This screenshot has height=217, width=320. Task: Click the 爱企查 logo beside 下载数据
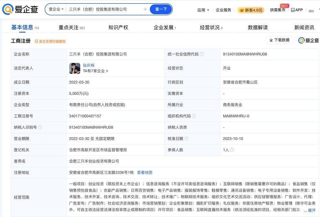click(308, 40)
